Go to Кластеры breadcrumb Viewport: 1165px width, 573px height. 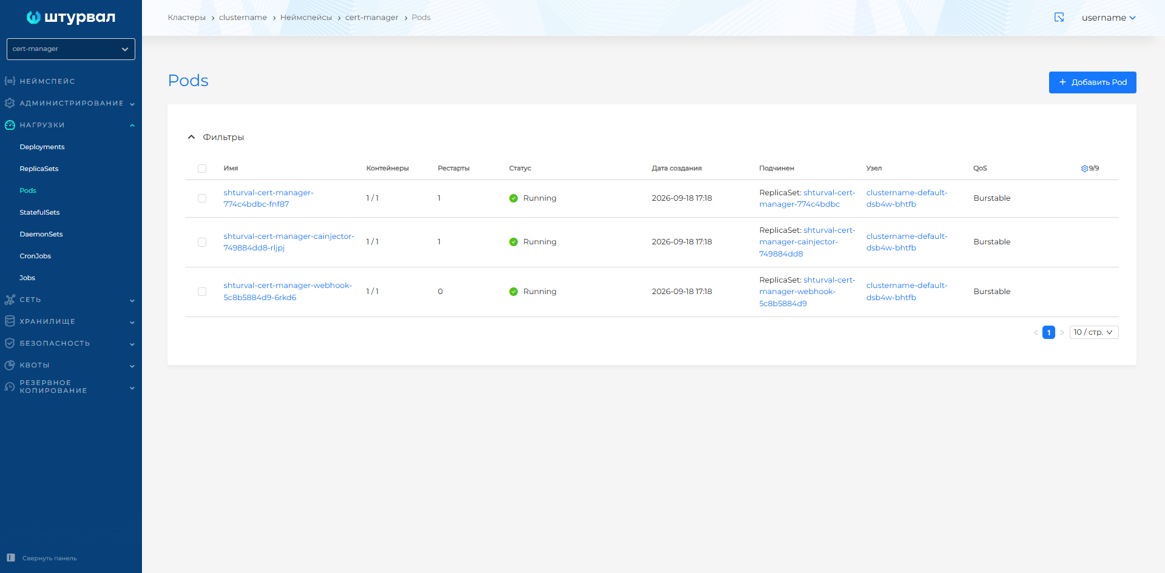point(186,18)
